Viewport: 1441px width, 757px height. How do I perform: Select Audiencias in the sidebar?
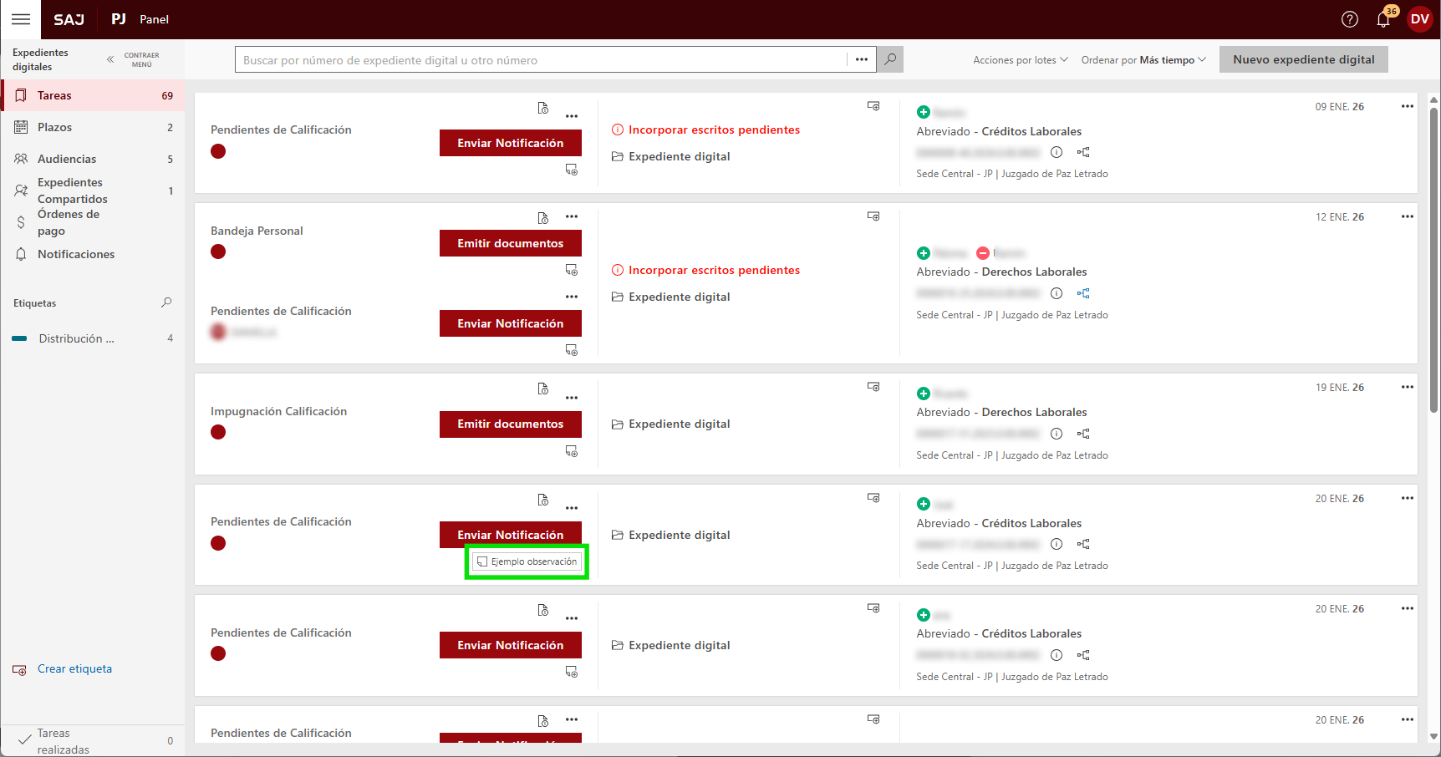point(67,159)
